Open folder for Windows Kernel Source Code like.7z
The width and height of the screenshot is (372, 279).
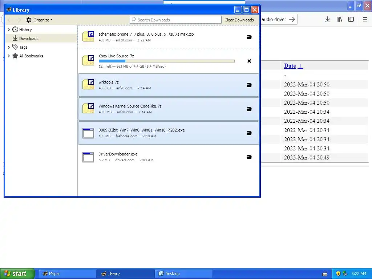point(249,109)
